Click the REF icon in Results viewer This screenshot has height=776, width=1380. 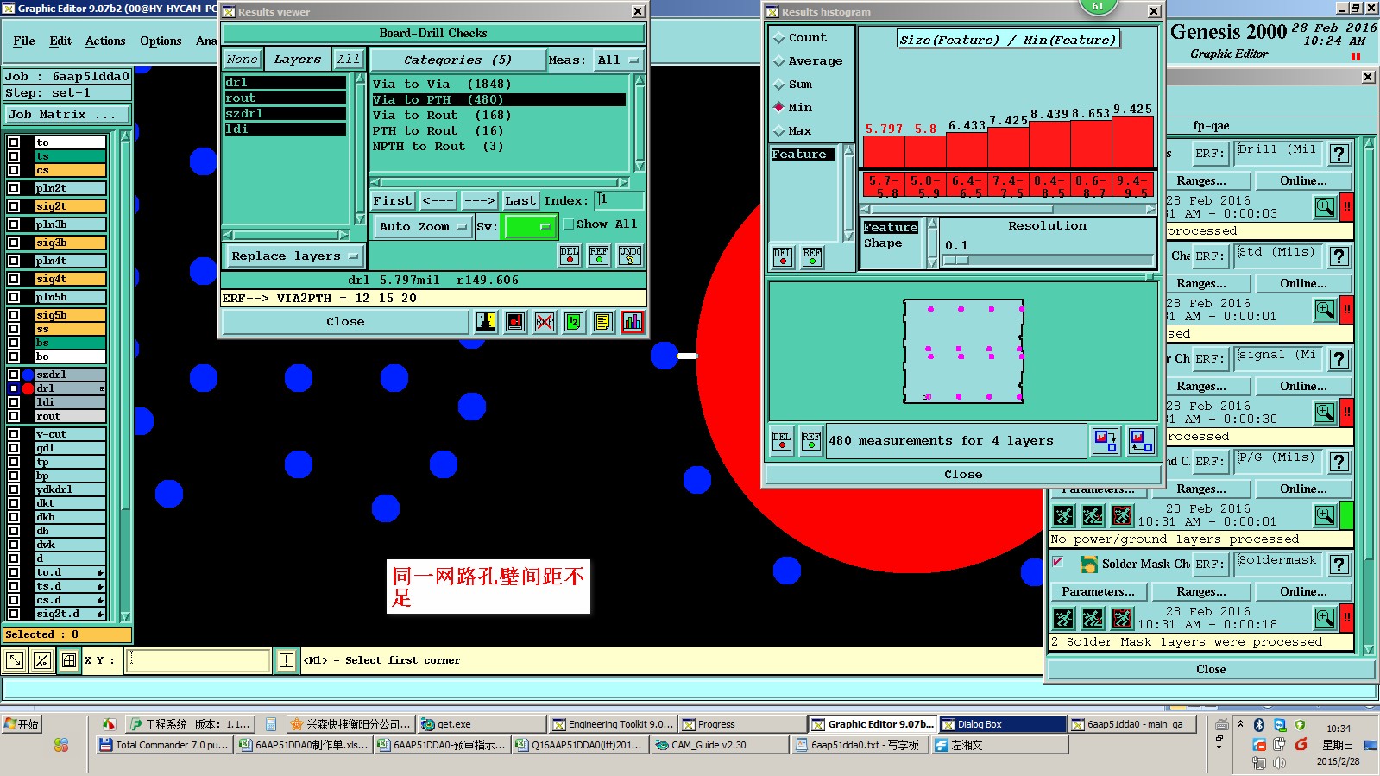[x=599, y=256]
